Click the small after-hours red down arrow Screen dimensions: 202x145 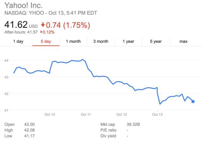click(41, 32)
